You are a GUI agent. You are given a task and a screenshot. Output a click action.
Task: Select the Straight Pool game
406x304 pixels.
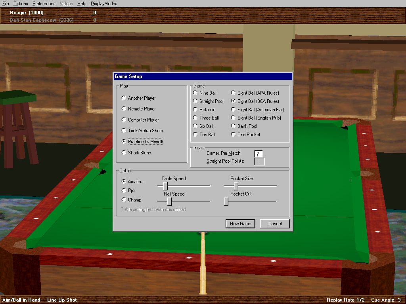pyautogui.click(x=209, y=101)
